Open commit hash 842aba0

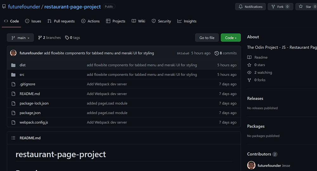pyautogui.click(x=183, y=53)
